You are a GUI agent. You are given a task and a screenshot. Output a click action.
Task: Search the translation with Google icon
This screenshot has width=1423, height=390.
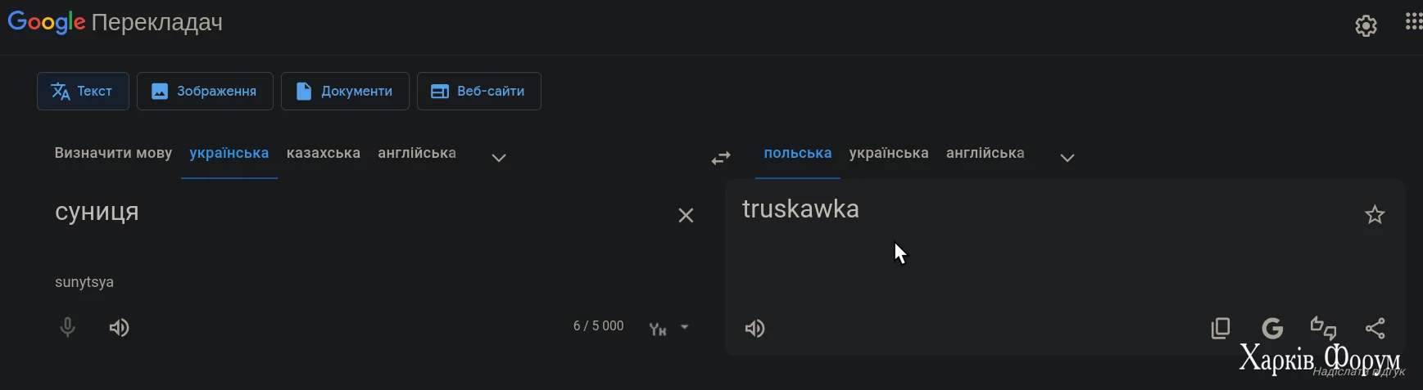1272,329
